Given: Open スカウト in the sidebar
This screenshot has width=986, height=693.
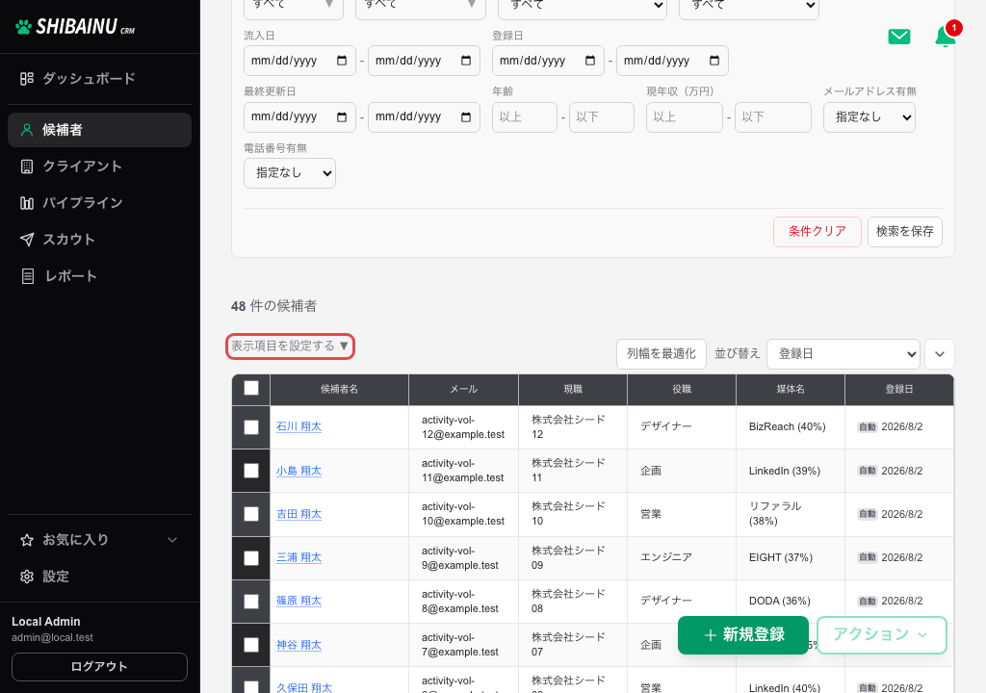Looking at the screenshot, I should pos(99,239).
